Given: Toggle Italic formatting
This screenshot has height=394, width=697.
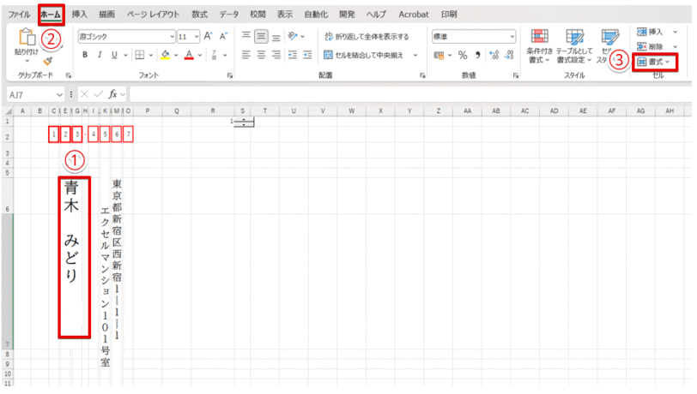Looking at the screenshot, I should click(x=100, y=55).
